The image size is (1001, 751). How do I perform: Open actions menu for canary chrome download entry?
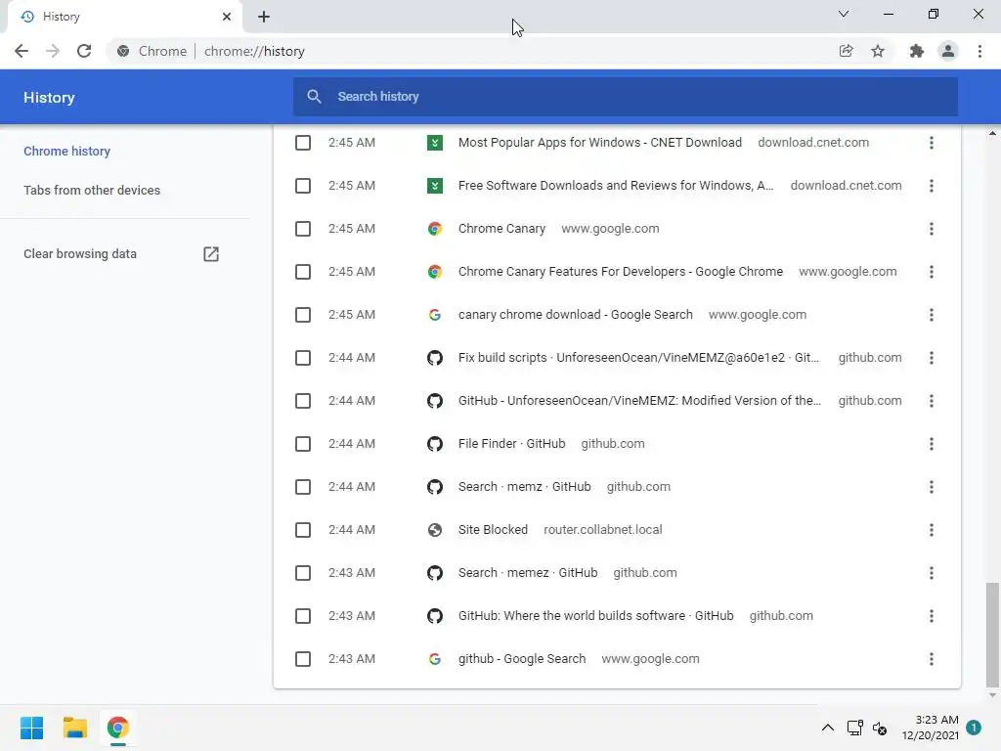[x=932, y=315]
